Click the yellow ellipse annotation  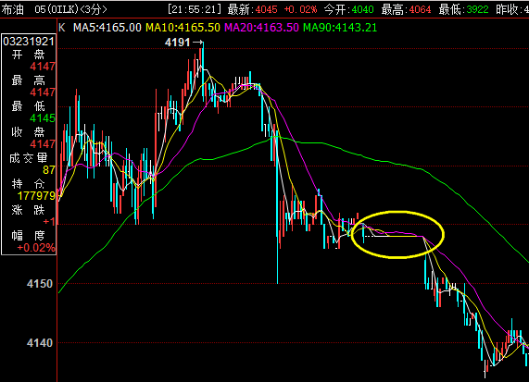pos(397,234)
